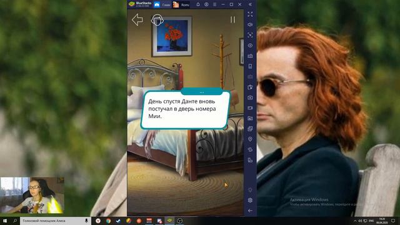Switch to the BlueStacks home tab
Viewport: 400px width, 225px height.
(x=162, y=4)
